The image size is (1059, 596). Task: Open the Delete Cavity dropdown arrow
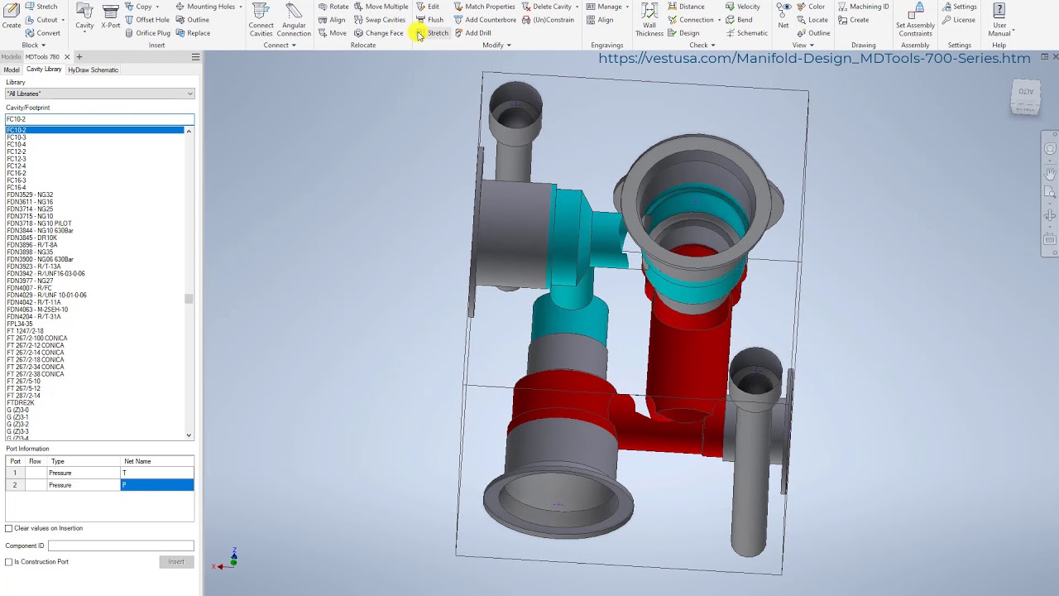pos(576,7)
